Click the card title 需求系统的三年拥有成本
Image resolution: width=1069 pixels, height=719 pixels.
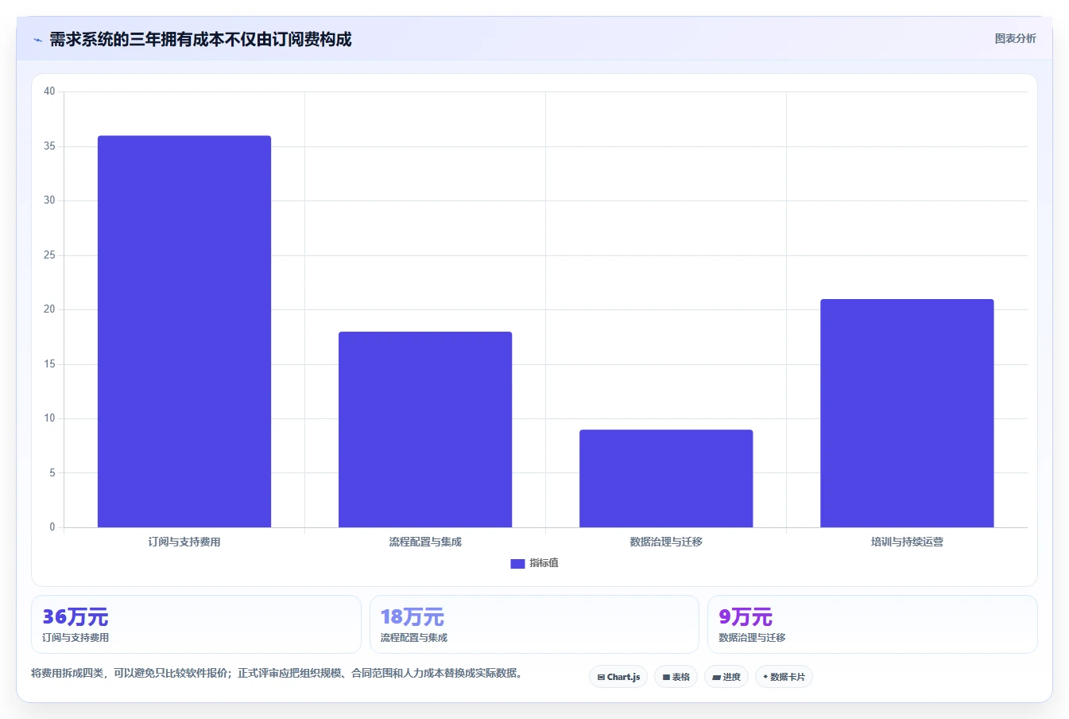pyautogui.click(x=200, y=39)
